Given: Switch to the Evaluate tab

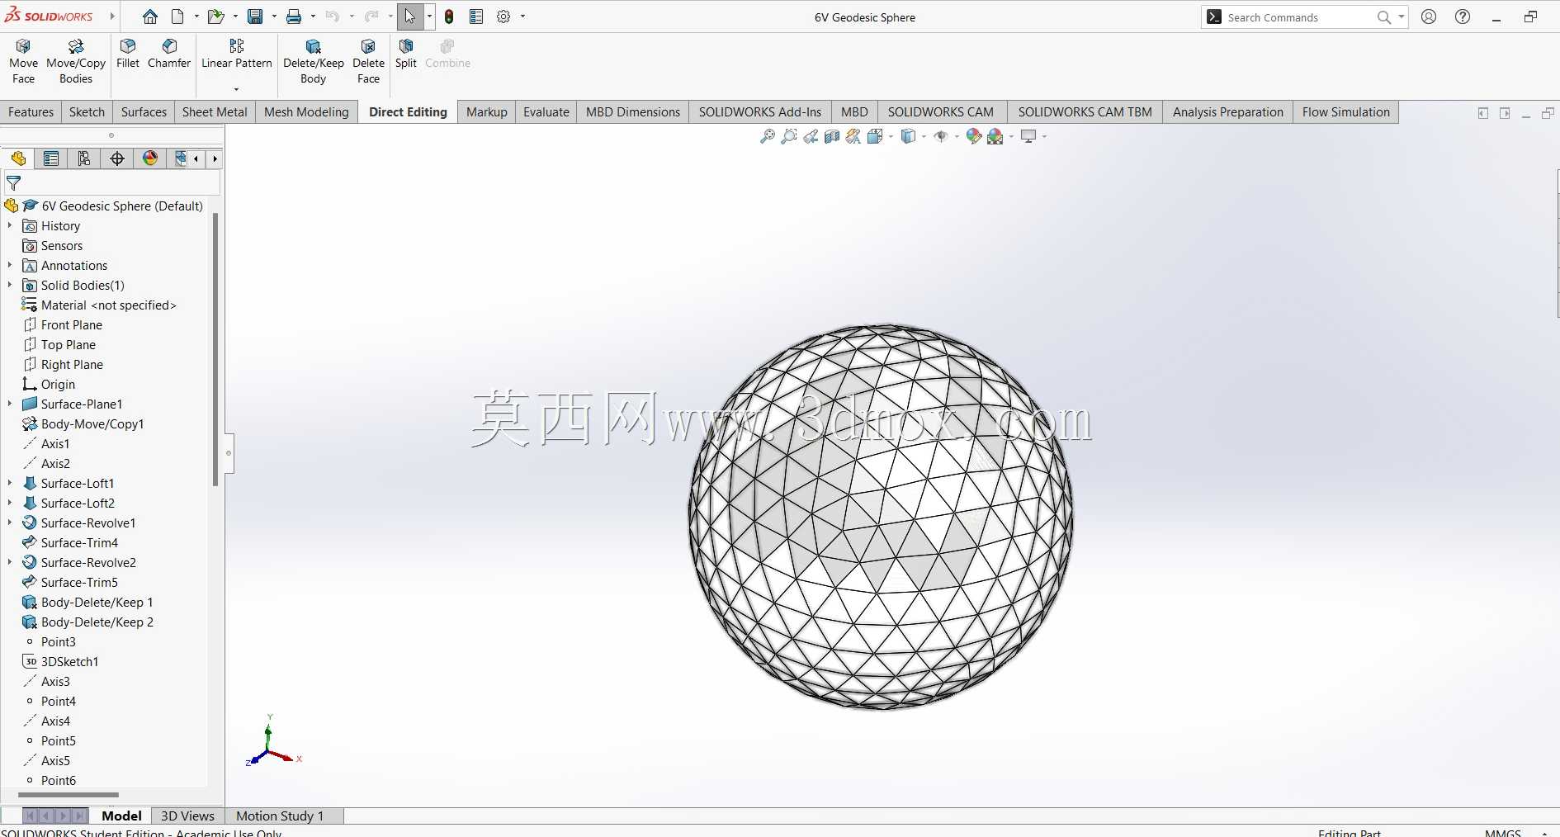Looking at the screenshot, I should click(x=546, y=112).
